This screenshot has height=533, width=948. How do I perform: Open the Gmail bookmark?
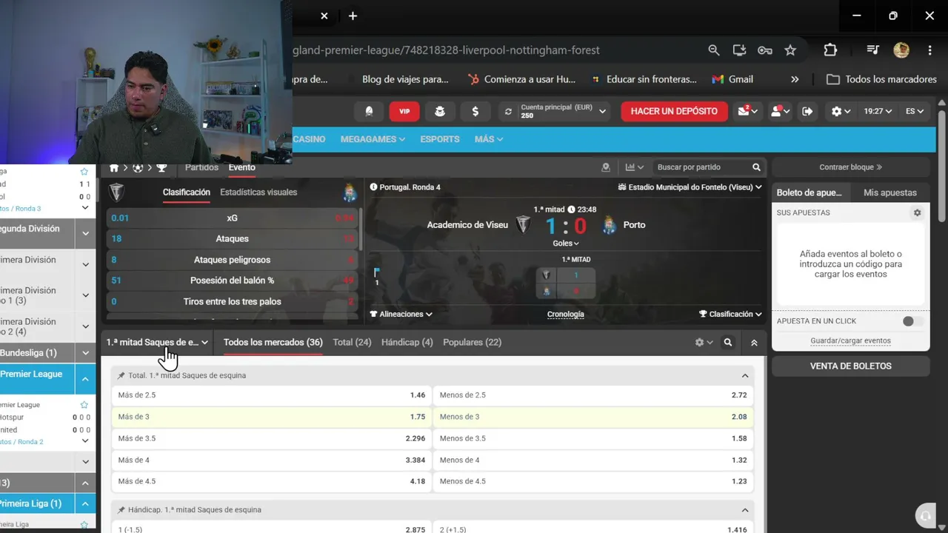coord(732,79)
